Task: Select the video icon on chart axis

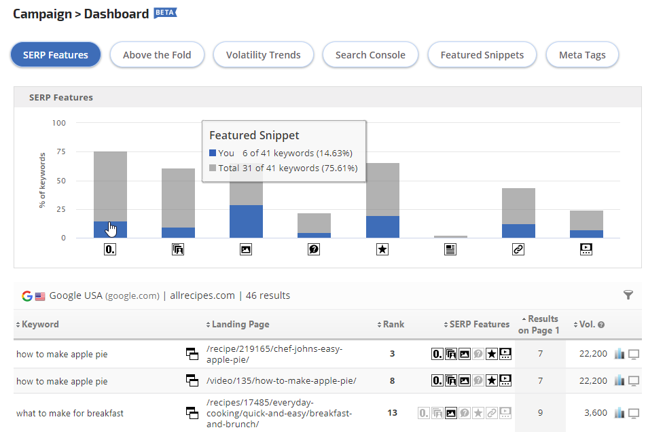Action: tap(586, 249)
